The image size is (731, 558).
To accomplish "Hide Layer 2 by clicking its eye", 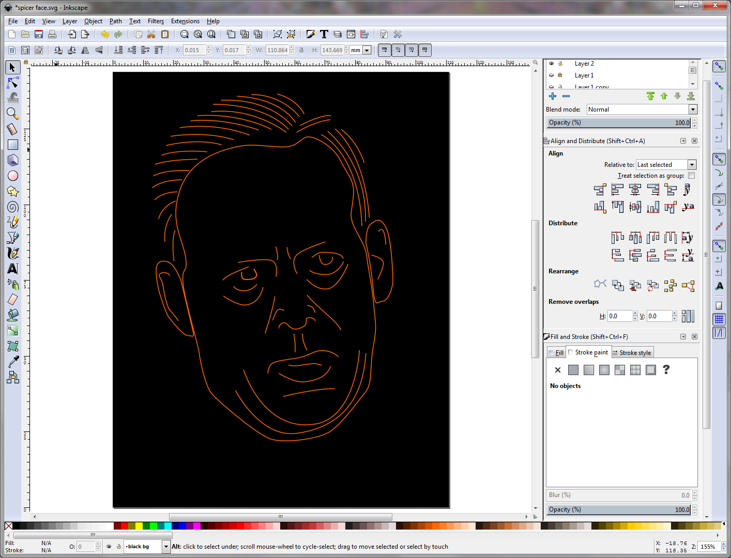I will coord(551,63).
